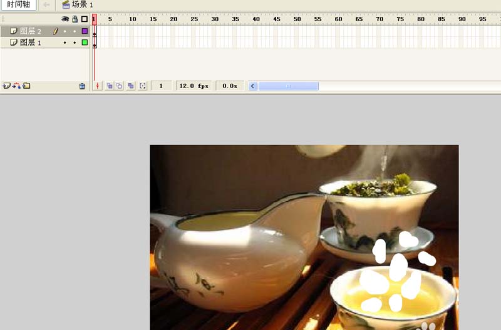The width and height of the screenshot is (501, 330).
Task: Click purple outline swatch of Layer 2
Action: click(x=85, y=31)
